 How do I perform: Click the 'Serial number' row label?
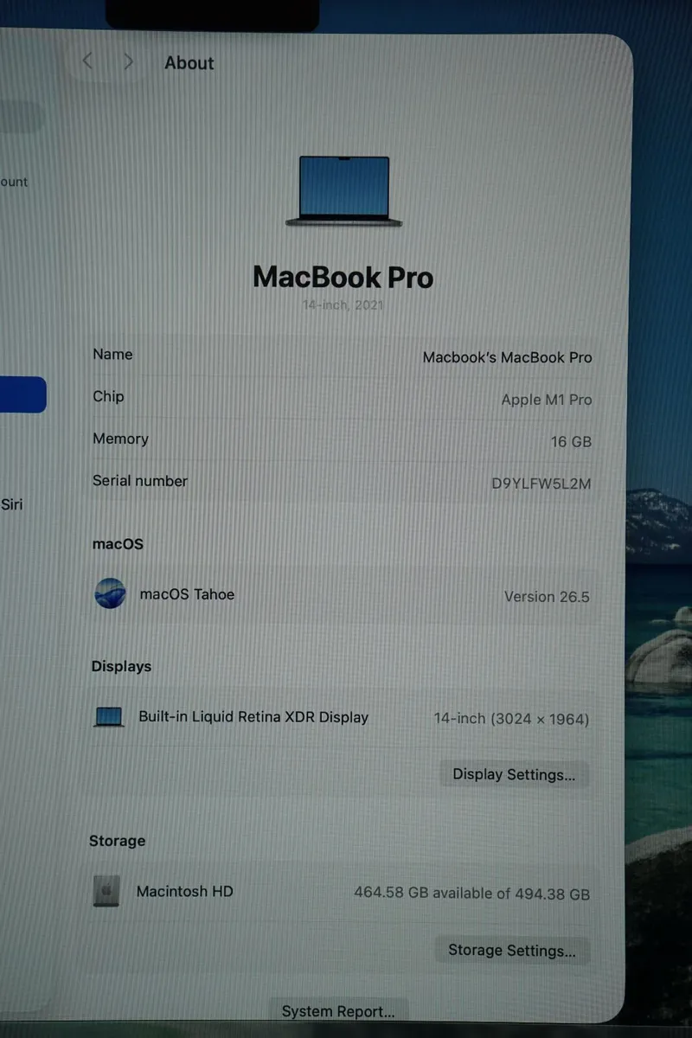[140, 481]
